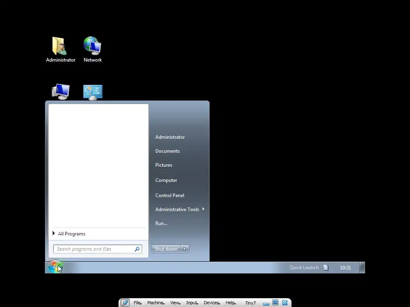Click the taskbar clock showing 10:31
Image resolution: width=410 pixels, height=307 pixels.
(345, 267)
